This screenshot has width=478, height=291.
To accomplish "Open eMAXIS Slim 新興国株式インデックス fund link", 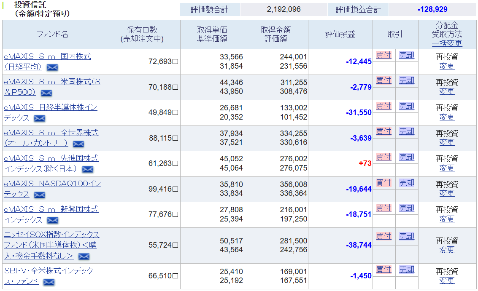I will pos(51,214).
